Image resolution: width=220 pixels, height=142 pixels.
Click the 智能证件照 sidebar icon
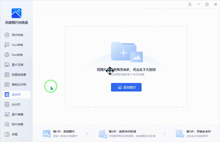coord(7,84)
